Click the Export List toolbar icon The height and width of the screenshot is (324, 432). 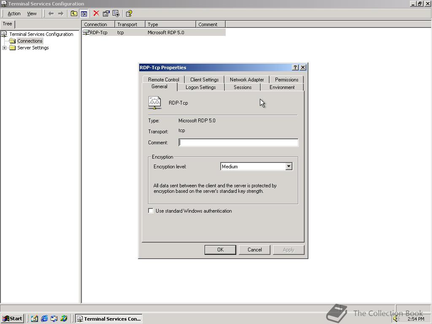(x=116, y=13)
